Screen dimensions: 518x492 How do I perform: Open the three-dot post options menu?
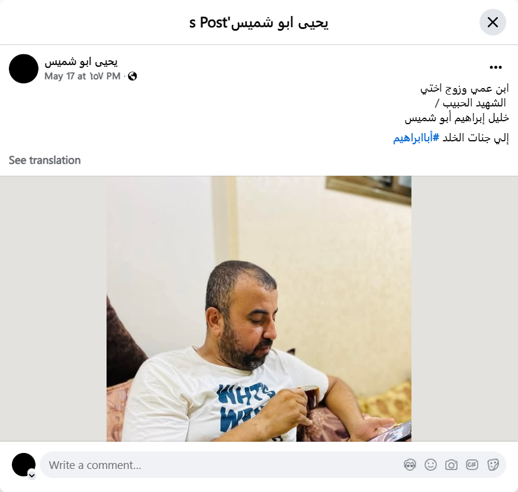pyautogui.click(x=496, y=67)
